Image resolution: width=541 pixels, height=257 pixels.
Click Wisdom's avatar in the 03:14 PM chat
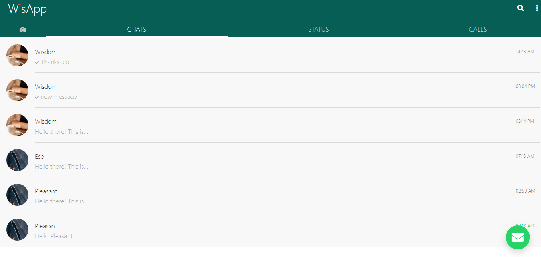[17, 125]
